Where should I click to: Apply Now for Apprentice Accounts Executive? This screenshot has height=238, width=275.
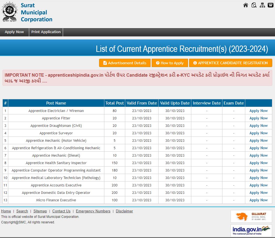click(258, 185)
